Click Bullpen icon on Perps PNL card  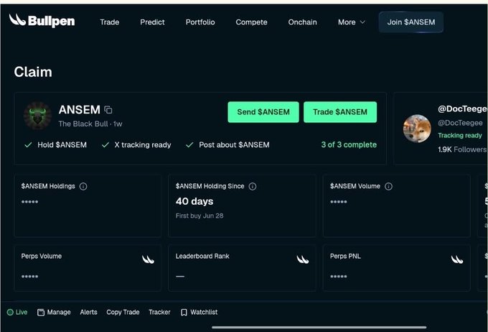tap(457, 259)
